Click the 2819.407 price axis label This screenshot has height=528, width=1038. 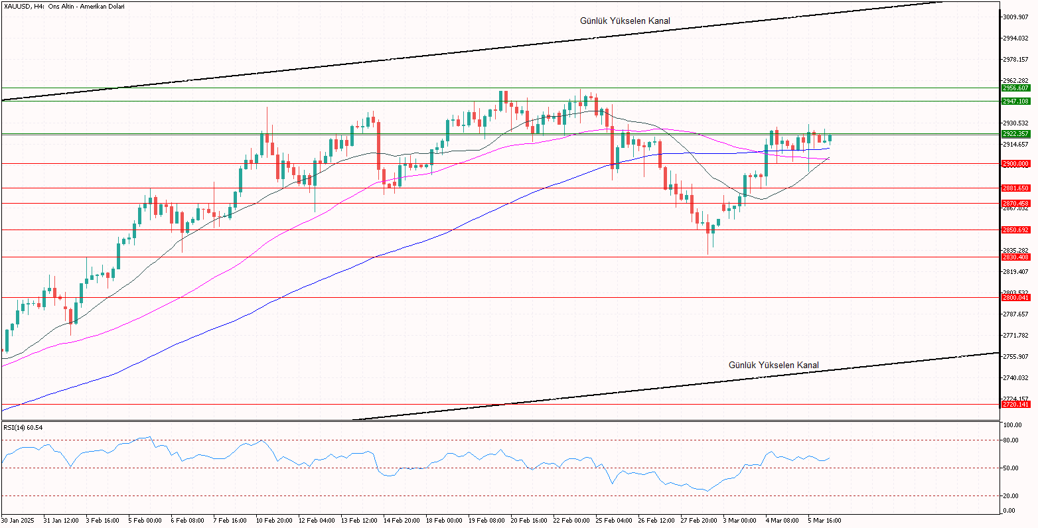pyautogui.click(x=1017, y=271)
